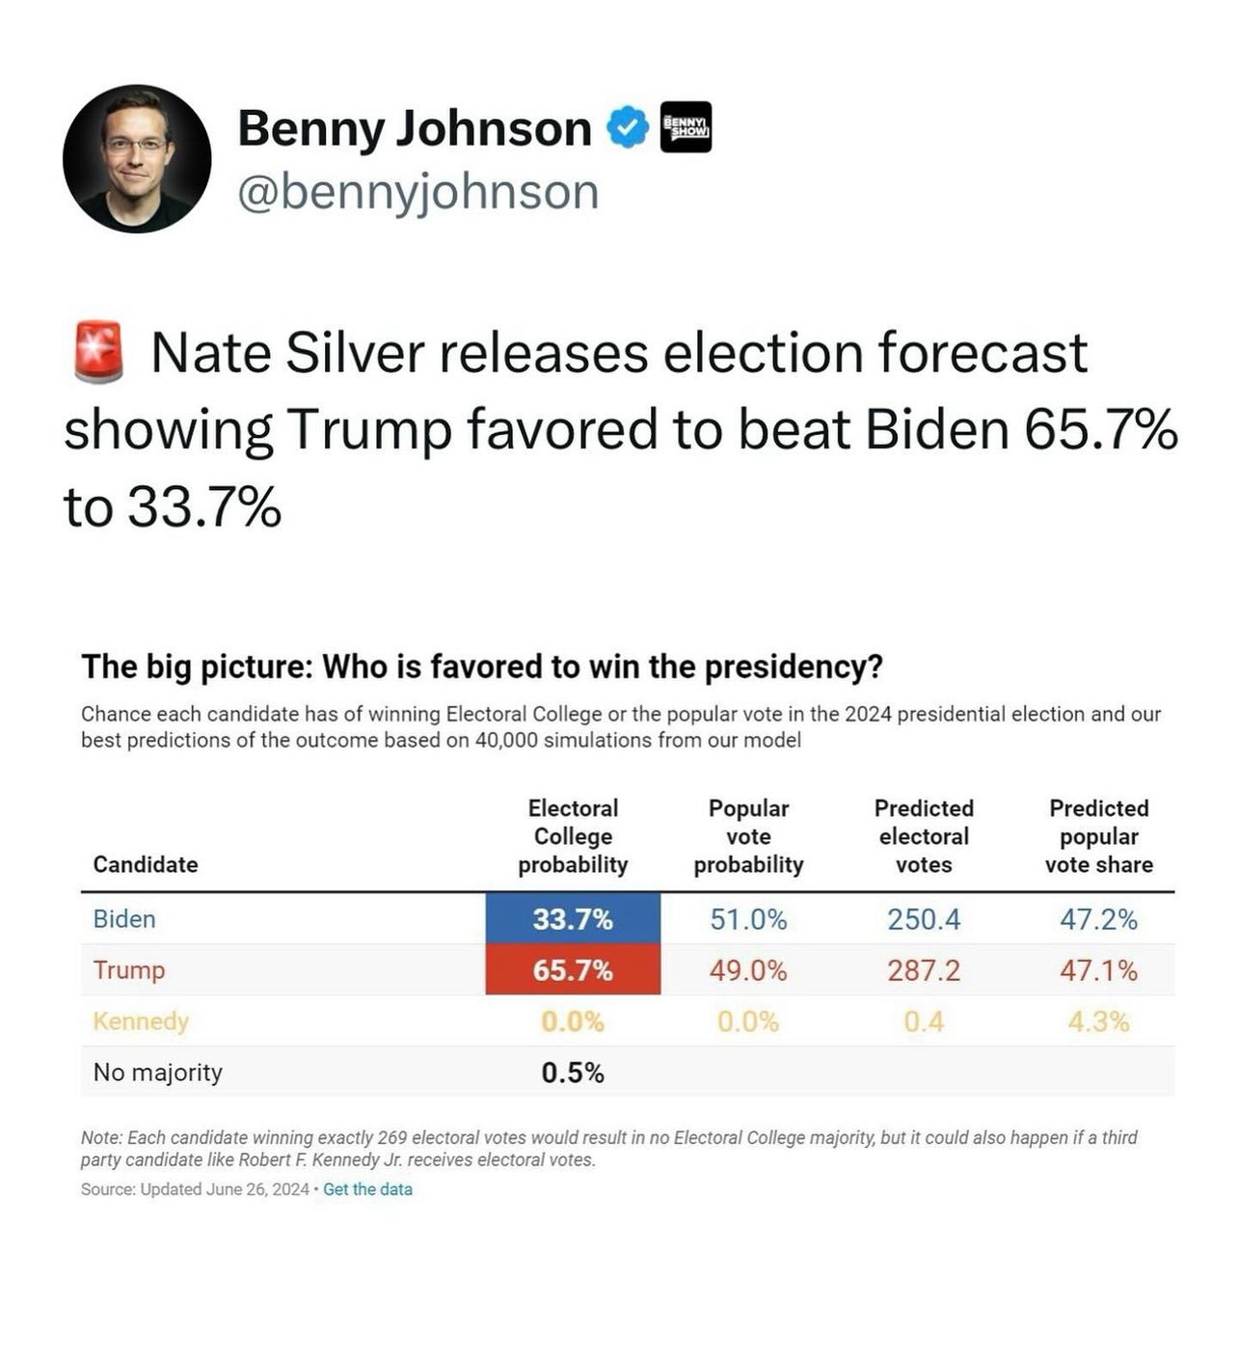Click the 'Updated June 26, 2024' source text
The image size is (1238, 1360).
225,1189
